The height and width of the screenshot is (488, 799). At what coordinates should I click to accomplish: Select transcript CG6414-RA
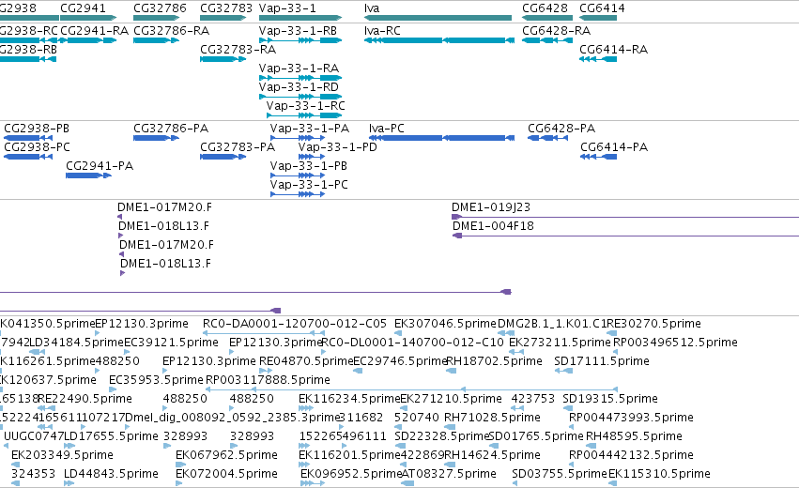click(613, 50)
